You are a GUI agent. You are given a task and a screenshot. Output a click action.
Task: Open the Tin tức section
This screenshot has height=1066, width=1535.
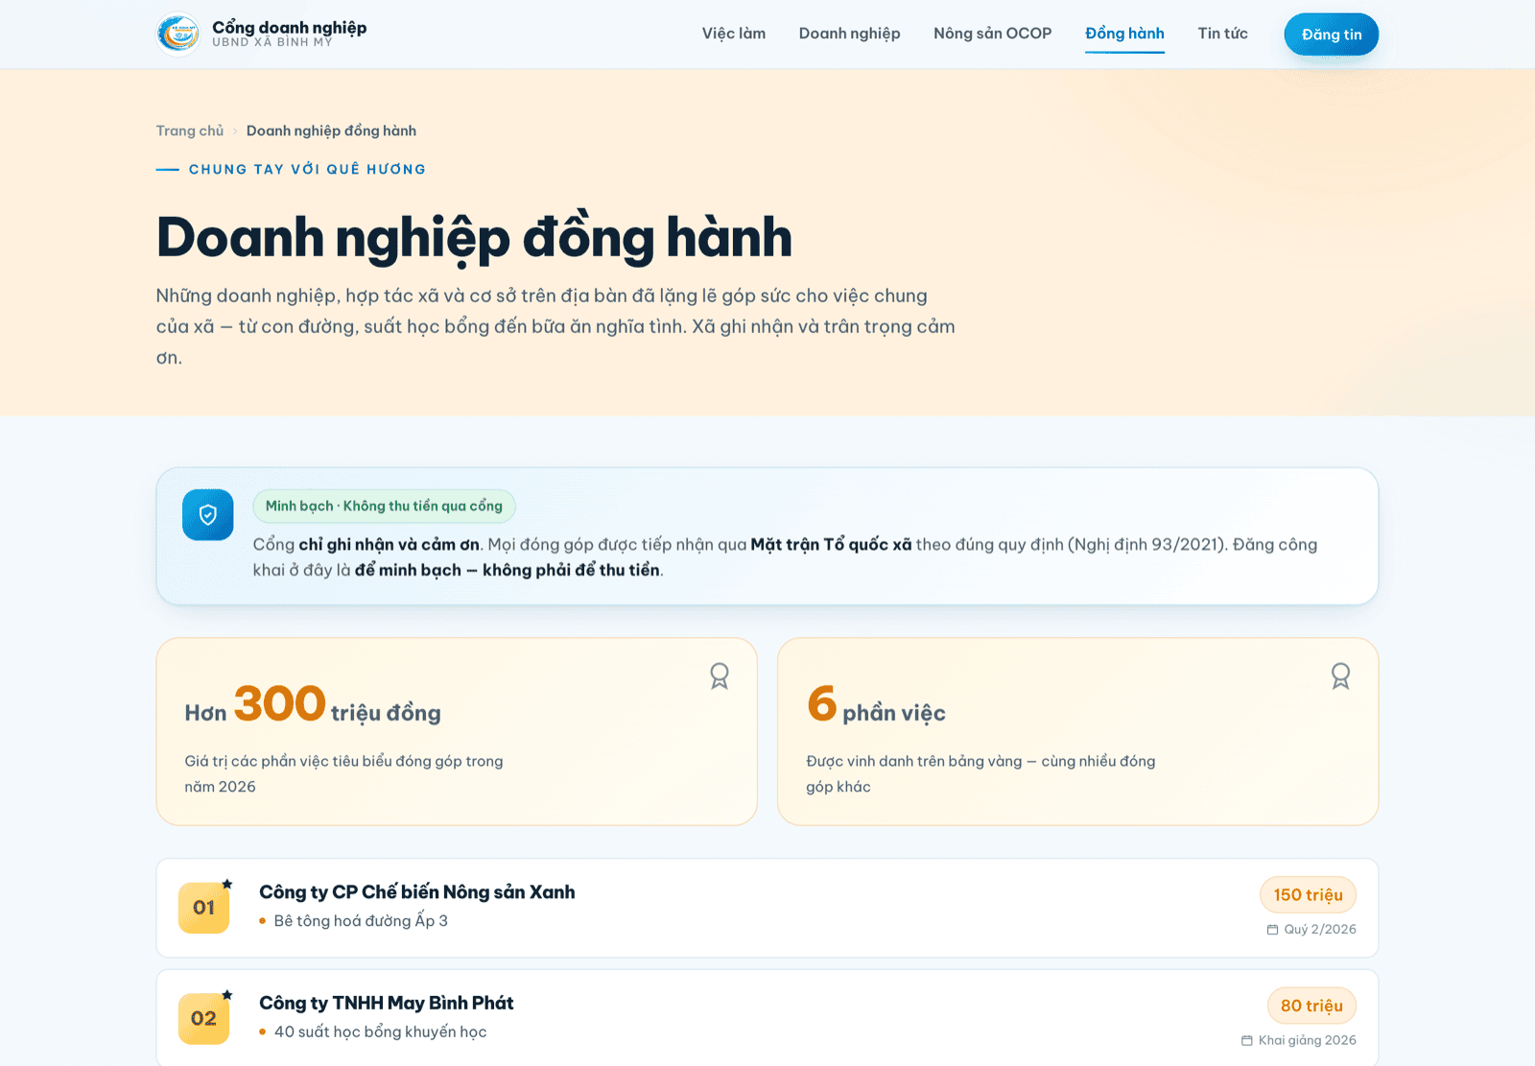(x=1222, y=34)
